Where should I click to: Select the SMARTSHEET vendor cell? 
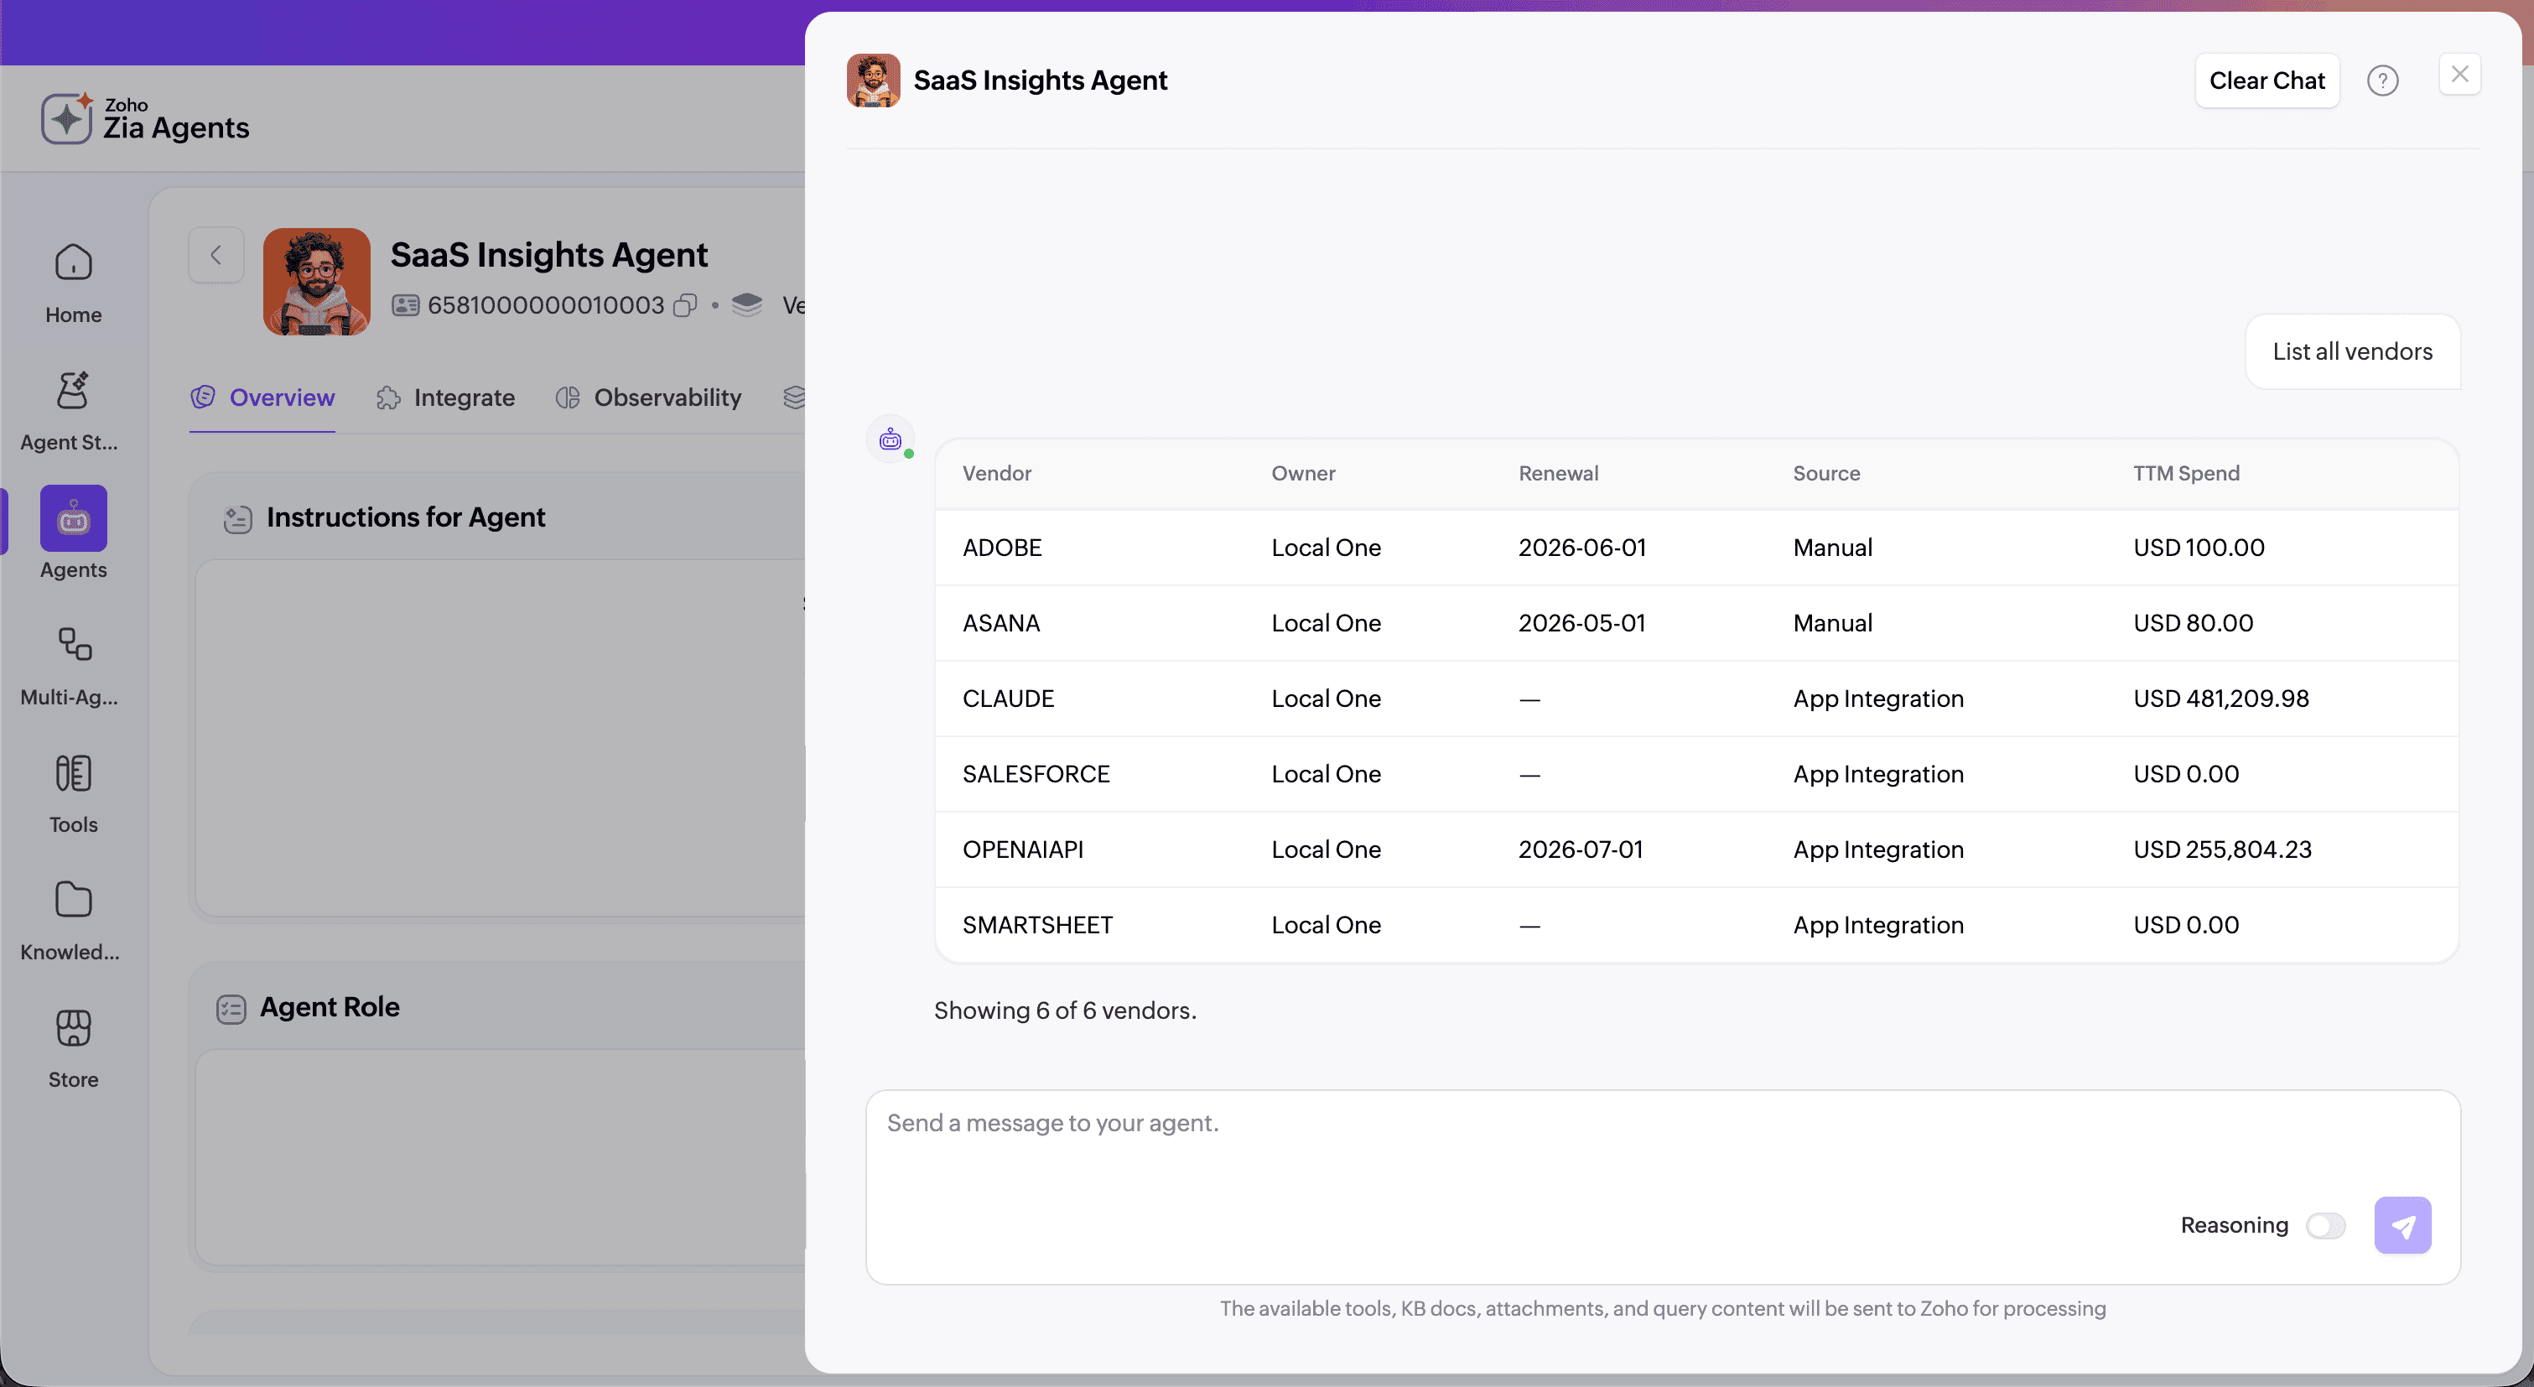pos(1036,926)
